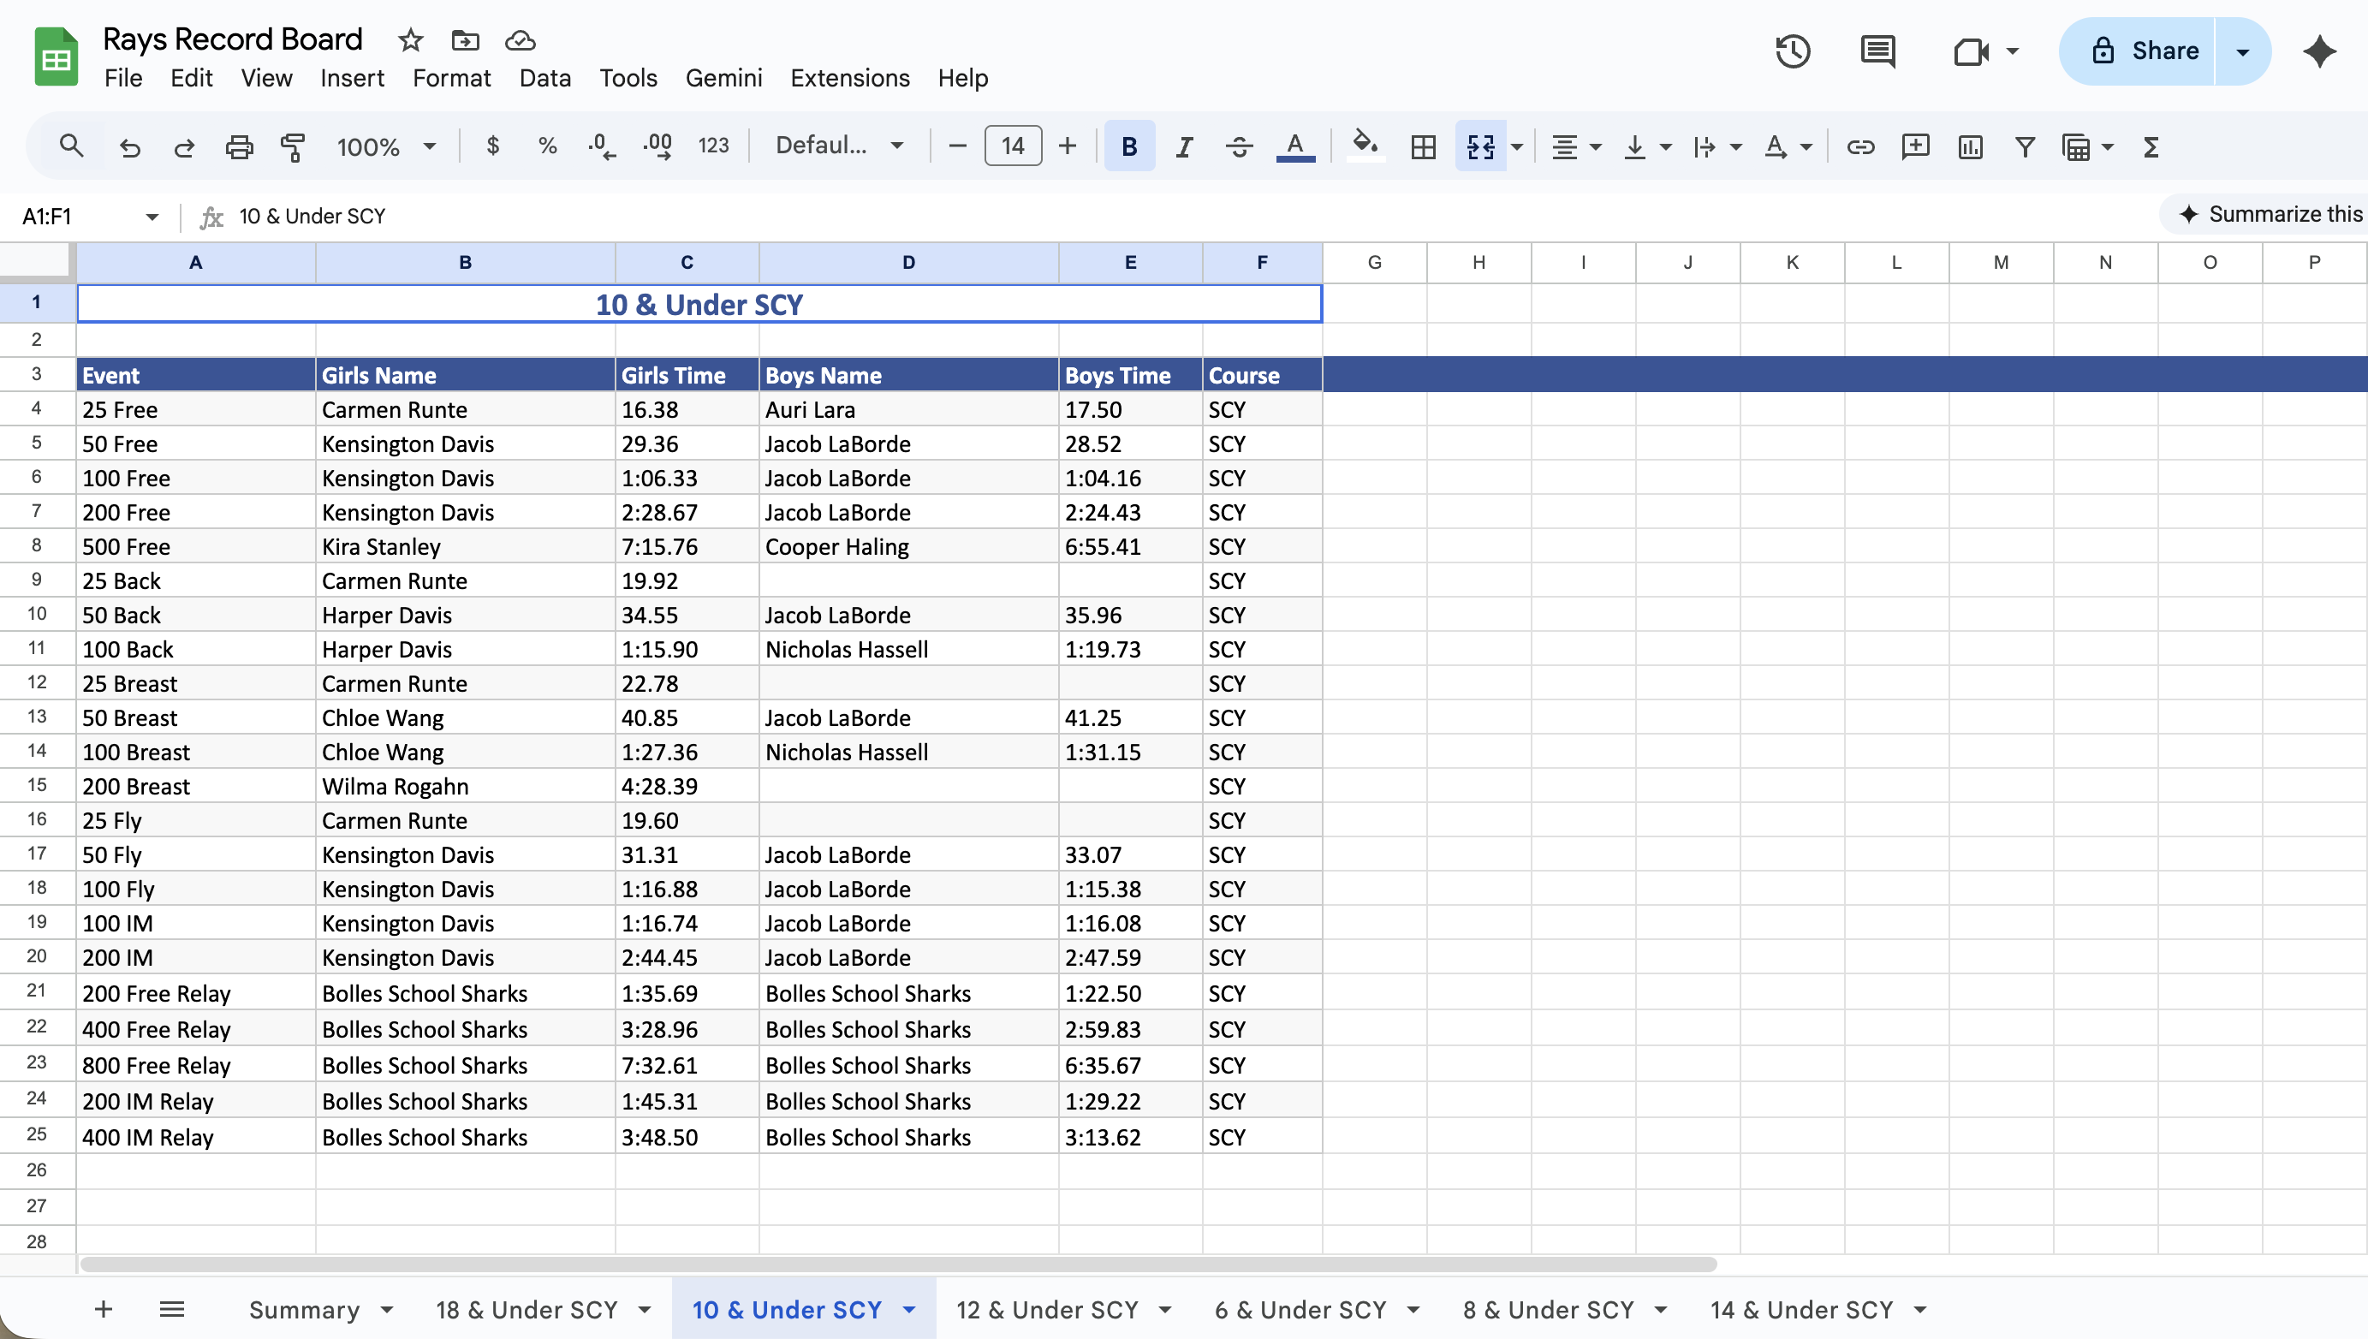
Task: Click the insert chart icon
Action: click(1970, 146)
